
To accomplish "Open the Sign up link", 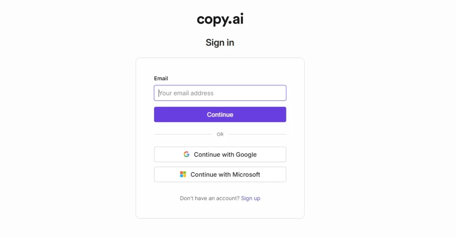I will pos(251,198).
